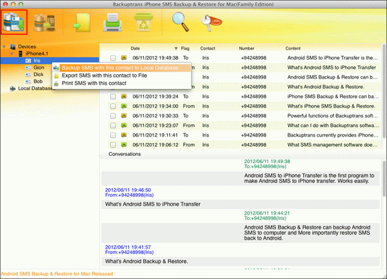Viewport: 387px width, 279px height.
Task: Click the Print toolbar icon
Action: 112,23
